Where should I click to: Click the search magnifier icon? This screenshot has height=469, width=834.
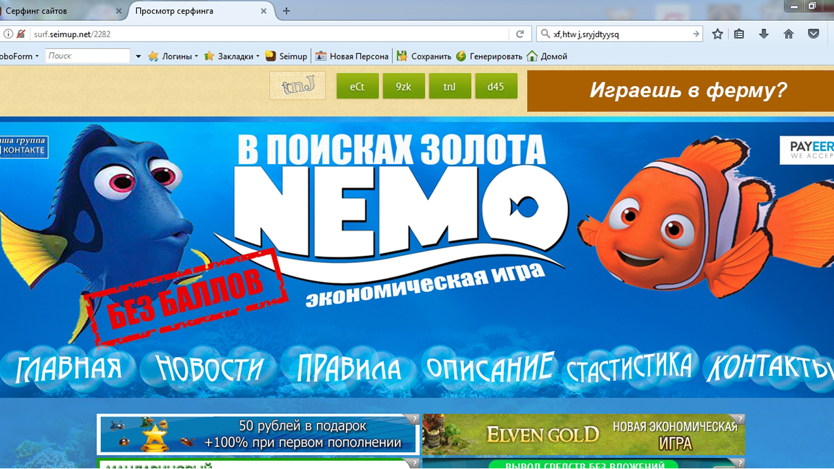click(x=545, y=34)
